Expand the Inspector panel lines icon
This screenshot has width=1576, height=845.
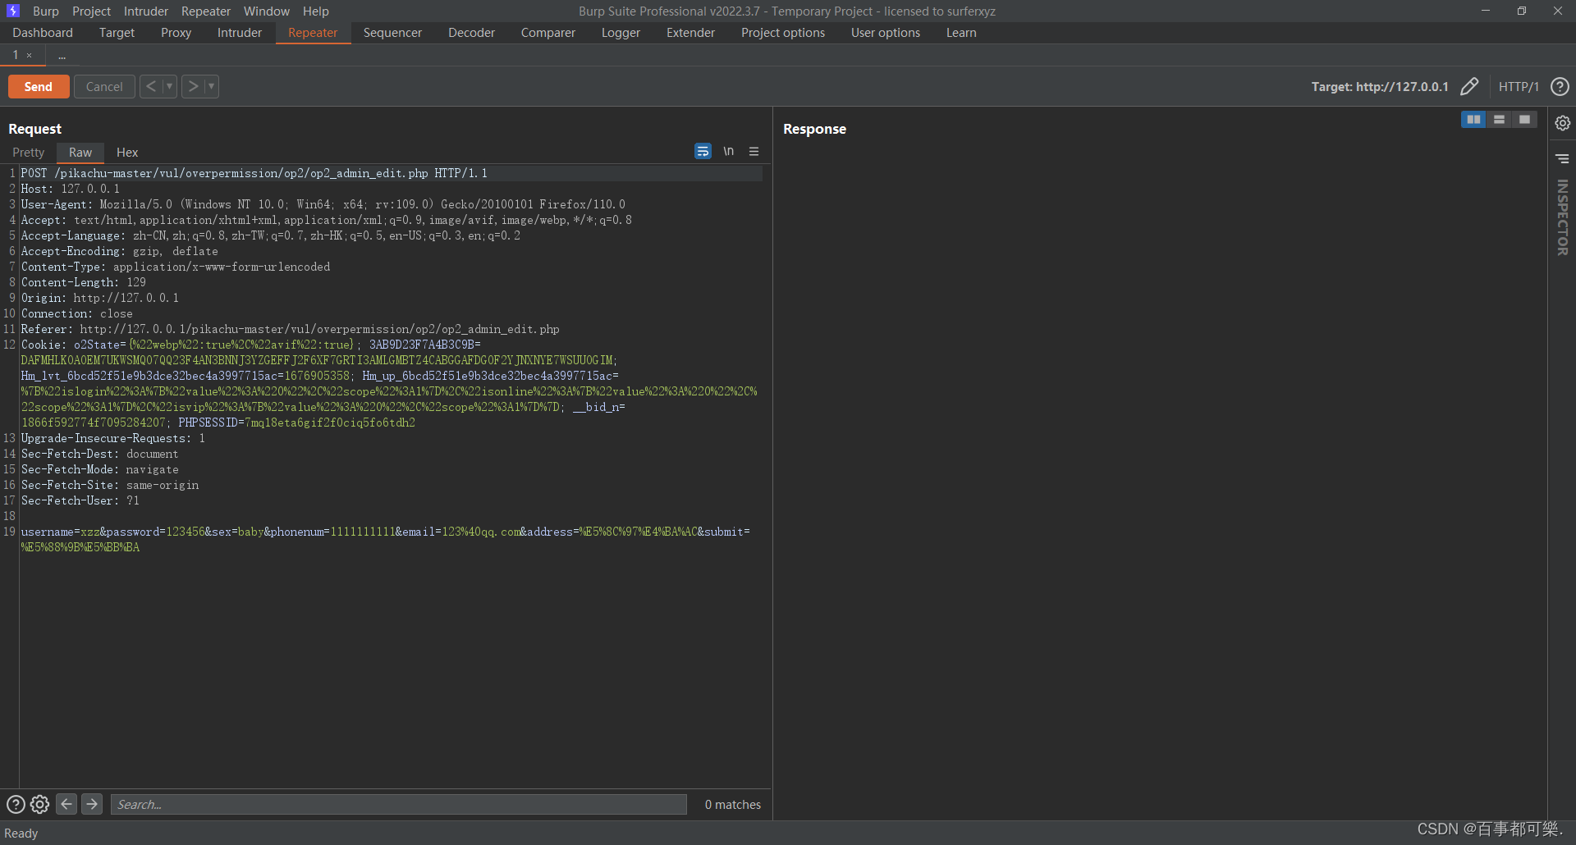click(1562, 158)
